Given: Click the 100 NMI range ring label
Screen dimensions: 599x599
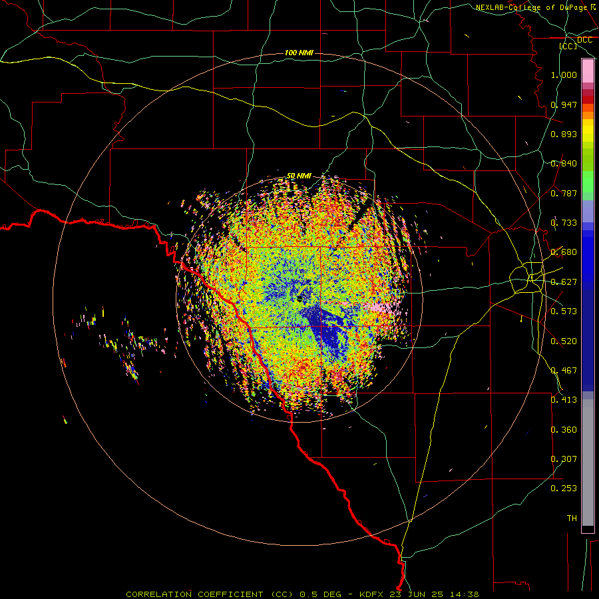Looking at the screenshot, I should [x=299, y=53].
